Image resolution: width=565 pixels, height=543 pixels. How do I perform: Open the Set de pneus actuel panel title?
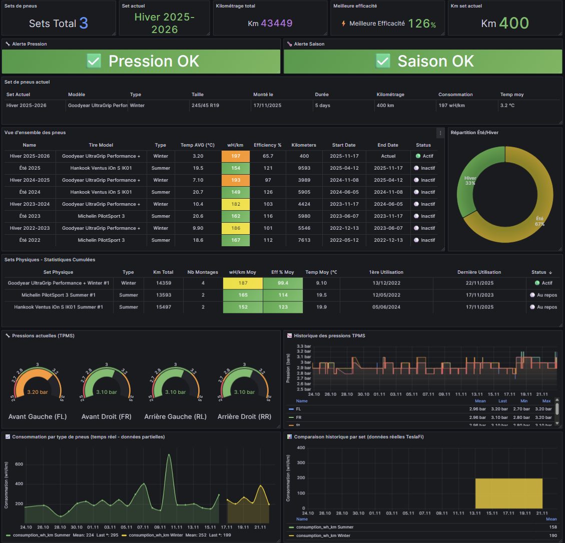[x=27, y=82]
